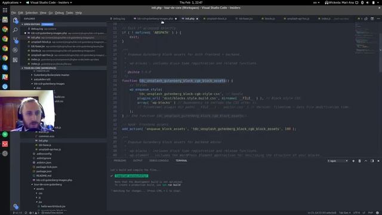Click the split editor icon
Viewport: 382px width, 215px height.
(x=372, y=19)
